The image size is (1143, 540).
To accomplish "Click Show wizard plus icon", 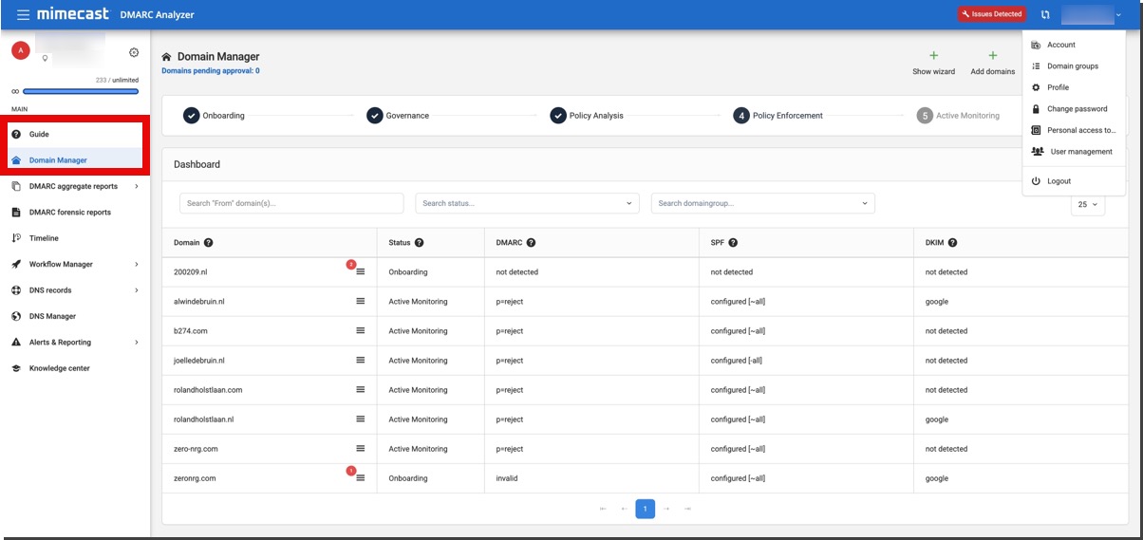I will (933, 56).
